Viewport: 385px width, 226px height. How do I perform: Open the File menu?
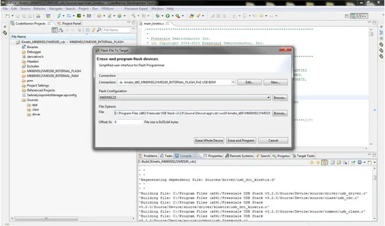click(5, 9)
